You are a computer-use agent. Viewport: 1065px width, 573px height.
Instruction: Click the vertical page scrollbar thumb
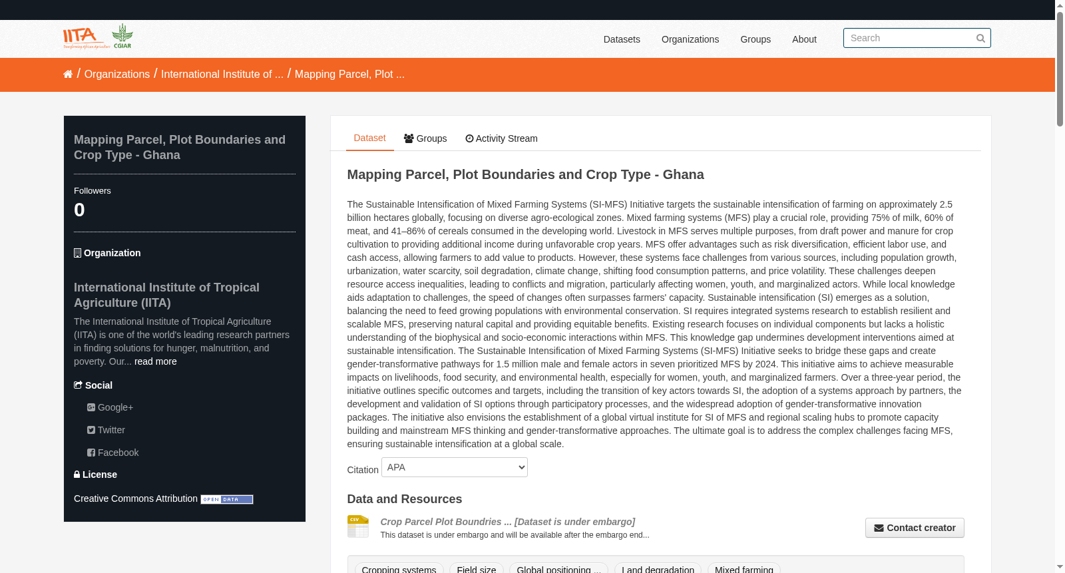tap(1060, 69)
